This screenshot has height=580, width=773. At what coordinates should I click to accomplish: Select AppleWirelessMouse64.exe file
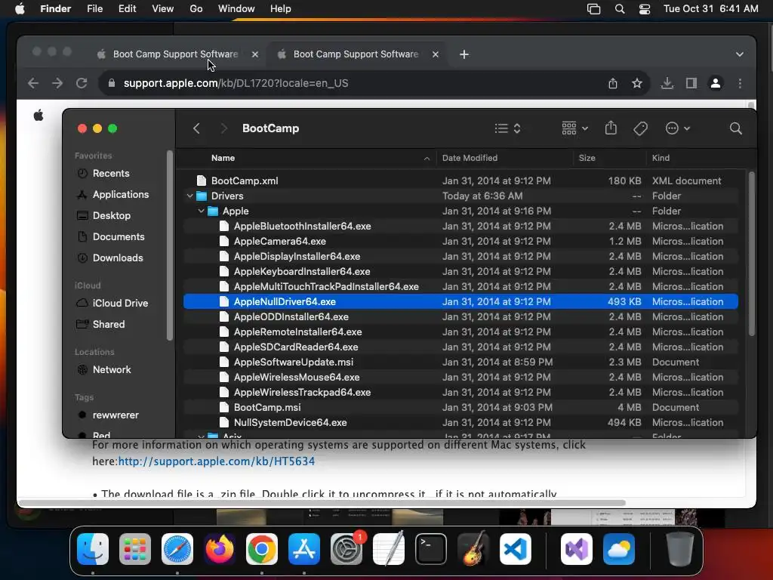tap(460, 378)
